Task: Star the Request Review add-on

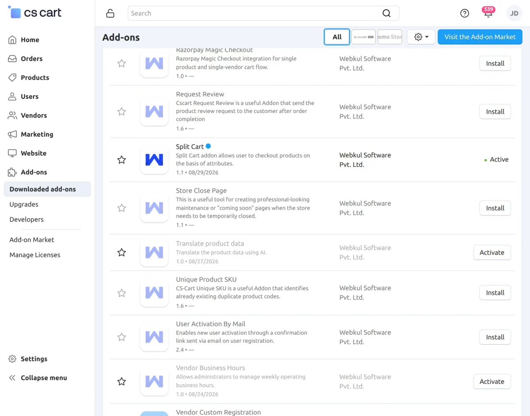Action: [x=121, y=112]
